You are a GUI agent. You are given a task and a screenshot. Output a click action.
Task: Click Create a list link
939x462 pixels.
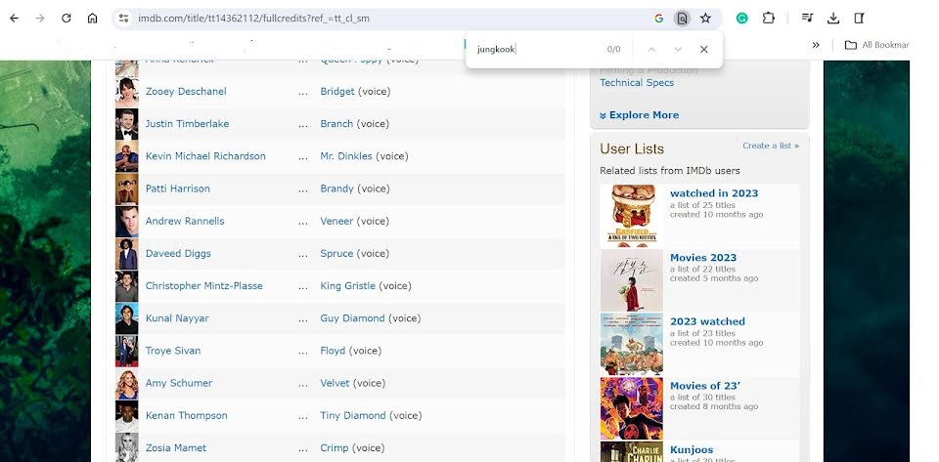pos(771,146)
